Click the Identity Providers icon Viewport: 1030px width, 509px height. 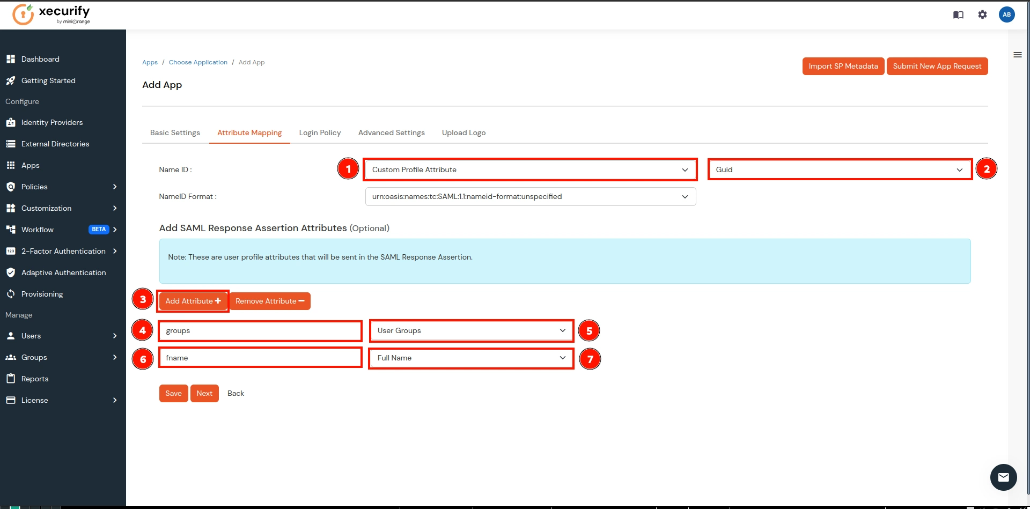coord(11,122)
